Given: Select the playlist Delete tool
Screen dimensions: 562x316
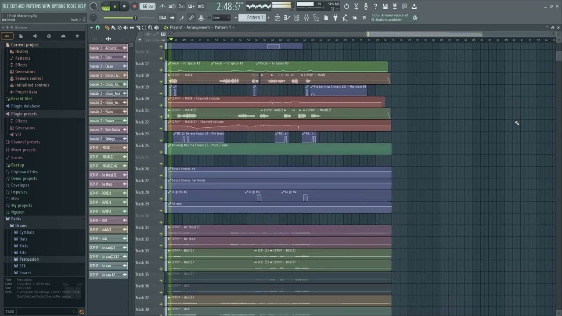Looking at the screenshot, I should point(119,27).
